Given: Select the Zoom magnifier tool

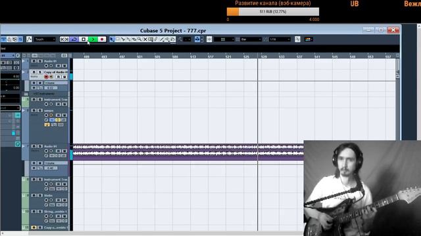Looking at the screenshot, I should [x=139, y=39].
